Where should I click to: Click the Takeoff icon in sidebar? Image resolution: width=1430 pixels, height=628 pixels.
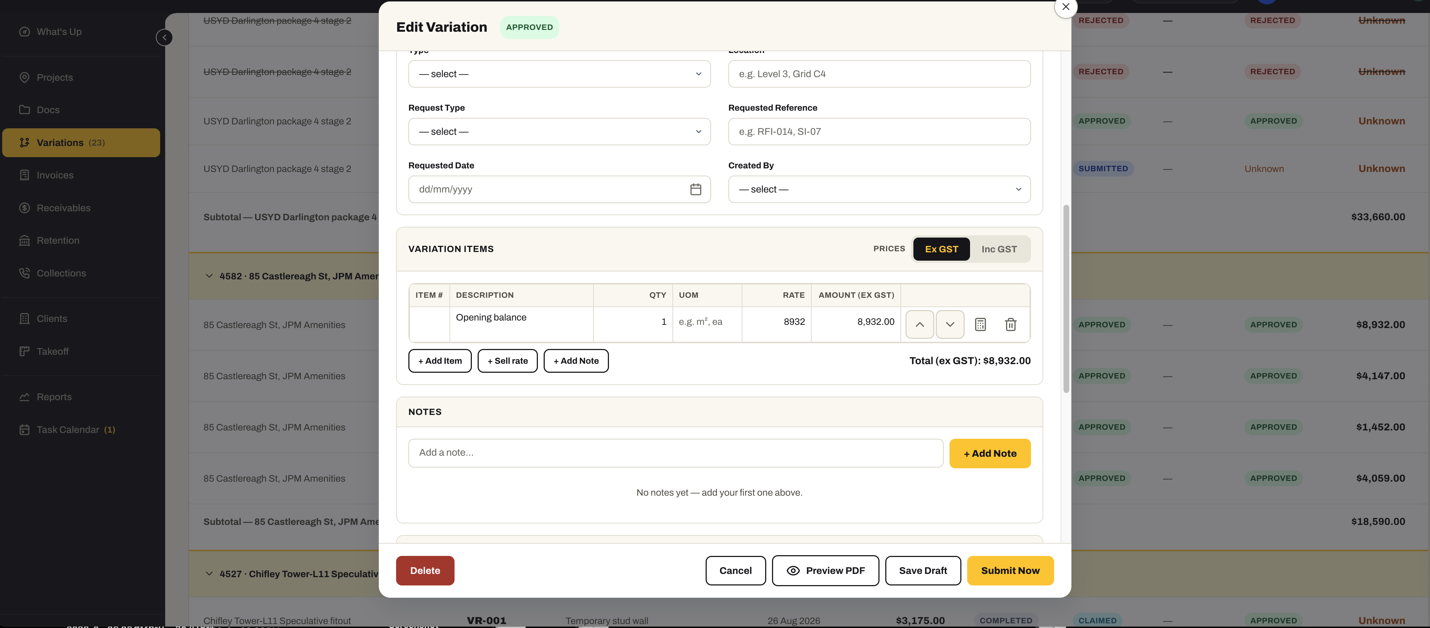pyautogui.click(x=25, y=351)
